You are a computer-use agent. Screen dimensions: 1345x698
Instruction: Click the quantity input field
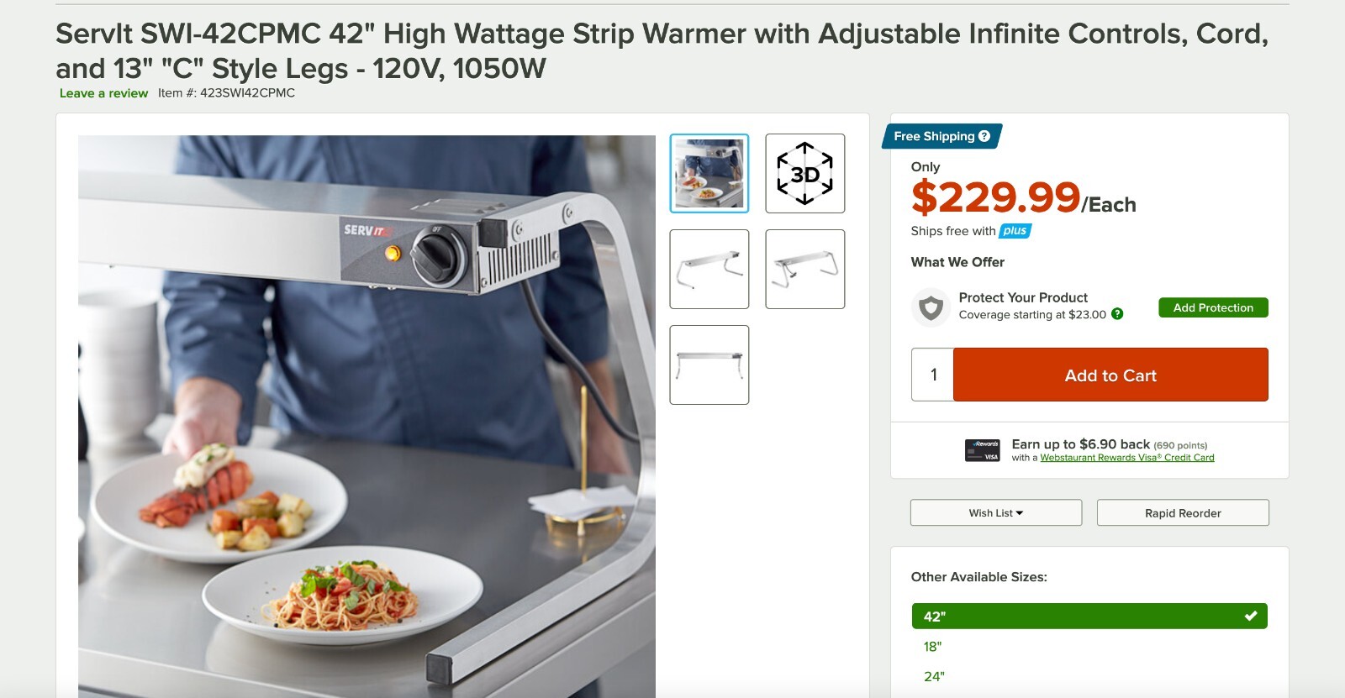pos(932,375)
